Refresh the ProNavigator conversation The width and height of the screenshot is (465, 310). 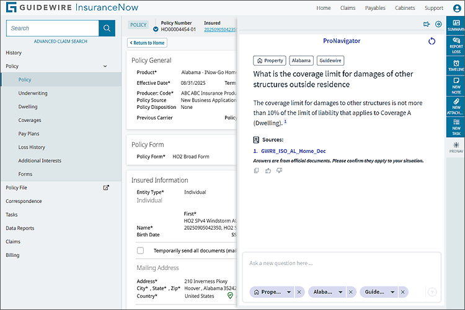[432, 41]
